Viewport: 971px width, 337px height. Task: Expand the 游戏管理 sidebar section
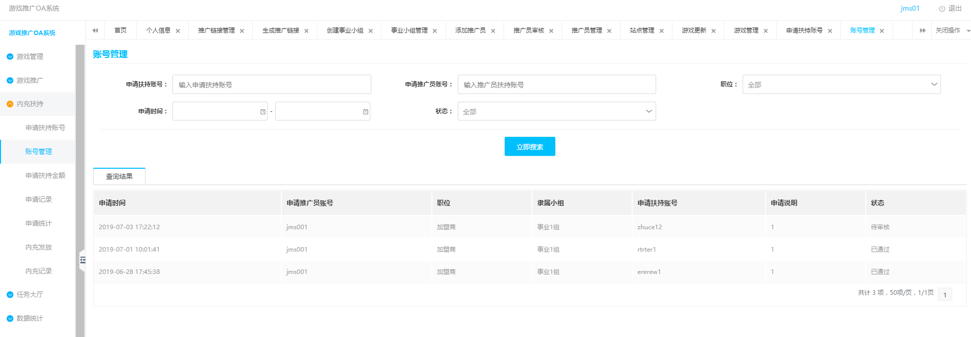30,56
